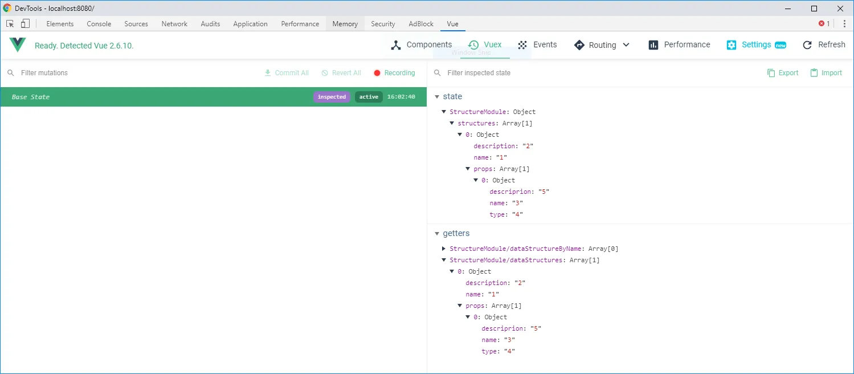Click Import state button
Viewport: 854px width, 374px height.
(826, 73)
